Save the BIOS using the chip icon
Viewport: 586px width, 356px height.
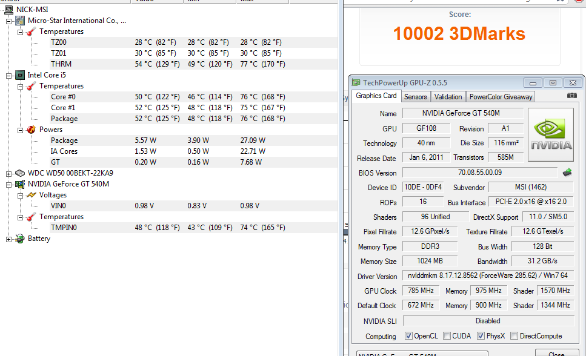[567, 173]
